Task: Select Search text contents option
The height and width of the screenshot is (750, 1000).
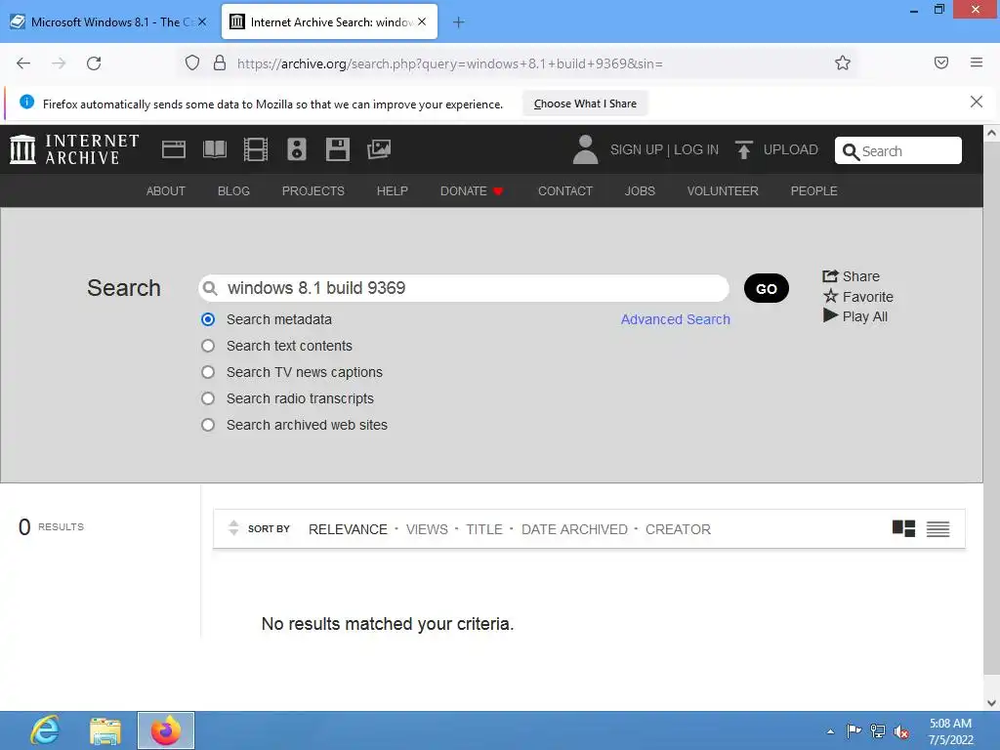Action: 208,346
